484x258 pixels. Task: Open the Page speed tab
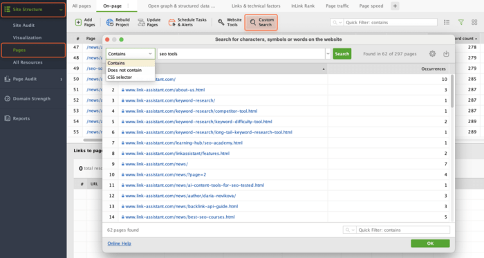point(371,6)
